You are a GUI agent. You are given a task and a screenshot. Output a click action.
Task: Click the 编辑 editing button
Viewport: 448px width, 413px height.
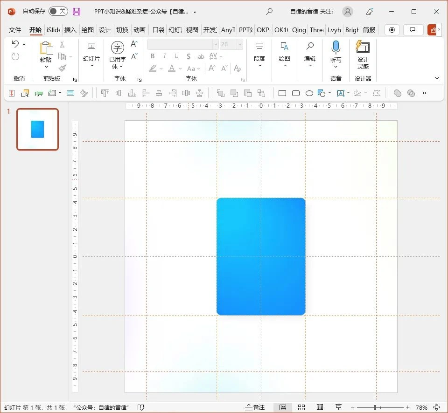[x=310, y=59]
